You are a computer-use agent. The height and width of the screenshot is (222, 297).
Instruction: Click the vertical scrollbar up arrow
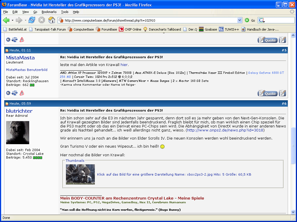click(x=293, y=35)
